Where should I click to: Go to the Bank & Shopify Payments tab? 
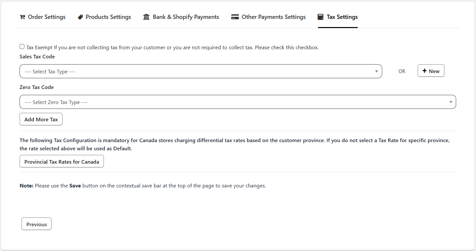186,17
